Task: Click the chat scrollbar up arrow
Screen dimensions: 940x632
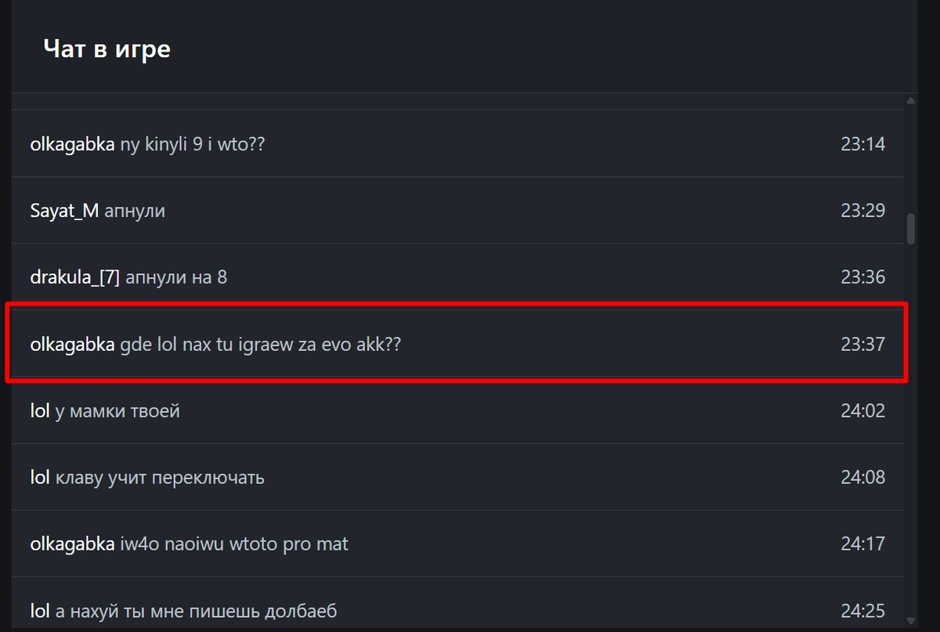Action: [x=910, y=101]
